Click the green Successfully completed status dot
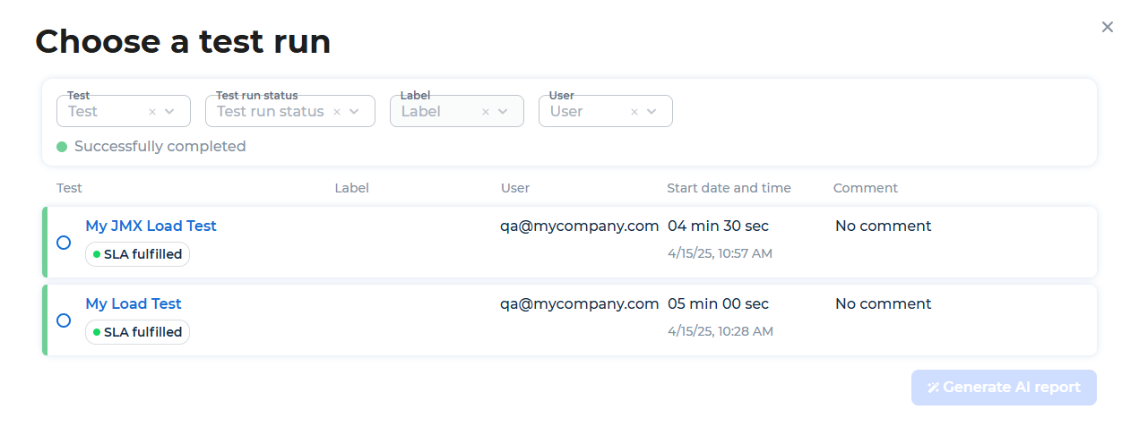The width and height of the screenshot is (1139, 427). click(x=62, y=147)
